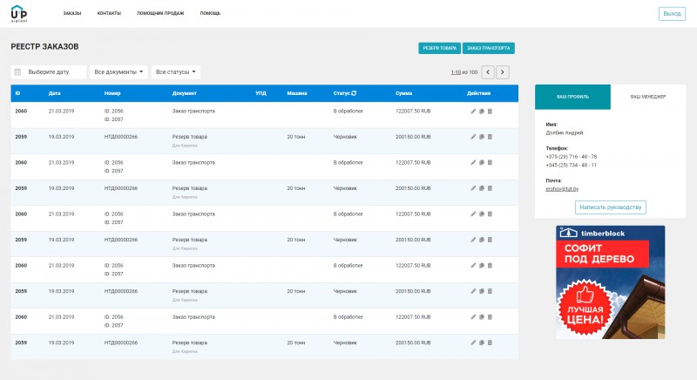Image resolution: width=697 pixels, height=380 pixels.
Task: Open editing for the seventh table row
Action: tap(473, 266)
